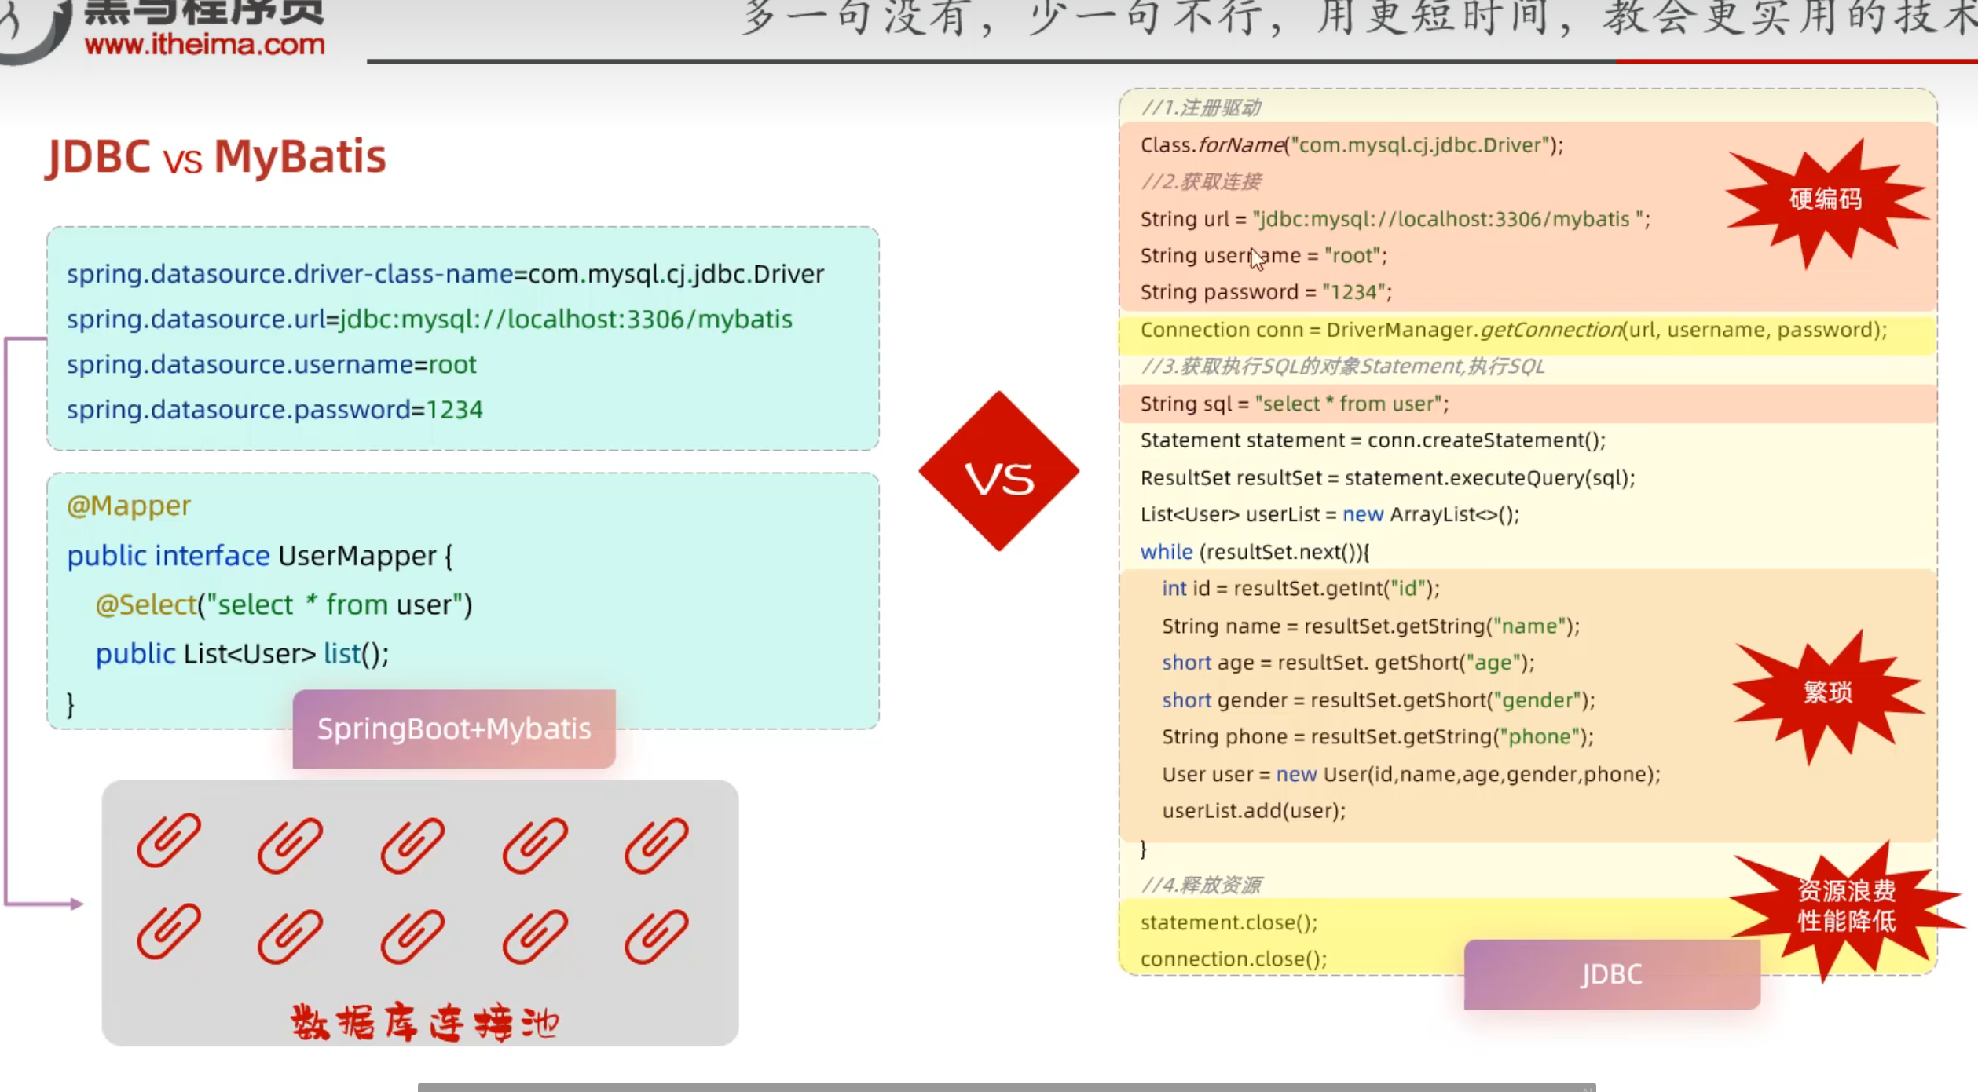Click the String password = "1234" line

click(1266, 292)
